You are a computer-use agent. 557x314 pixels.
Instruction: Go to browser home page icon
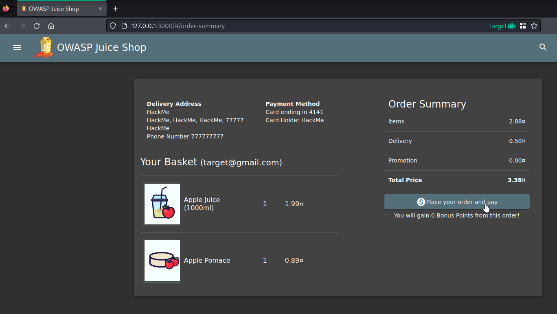[x=51, y=26]
